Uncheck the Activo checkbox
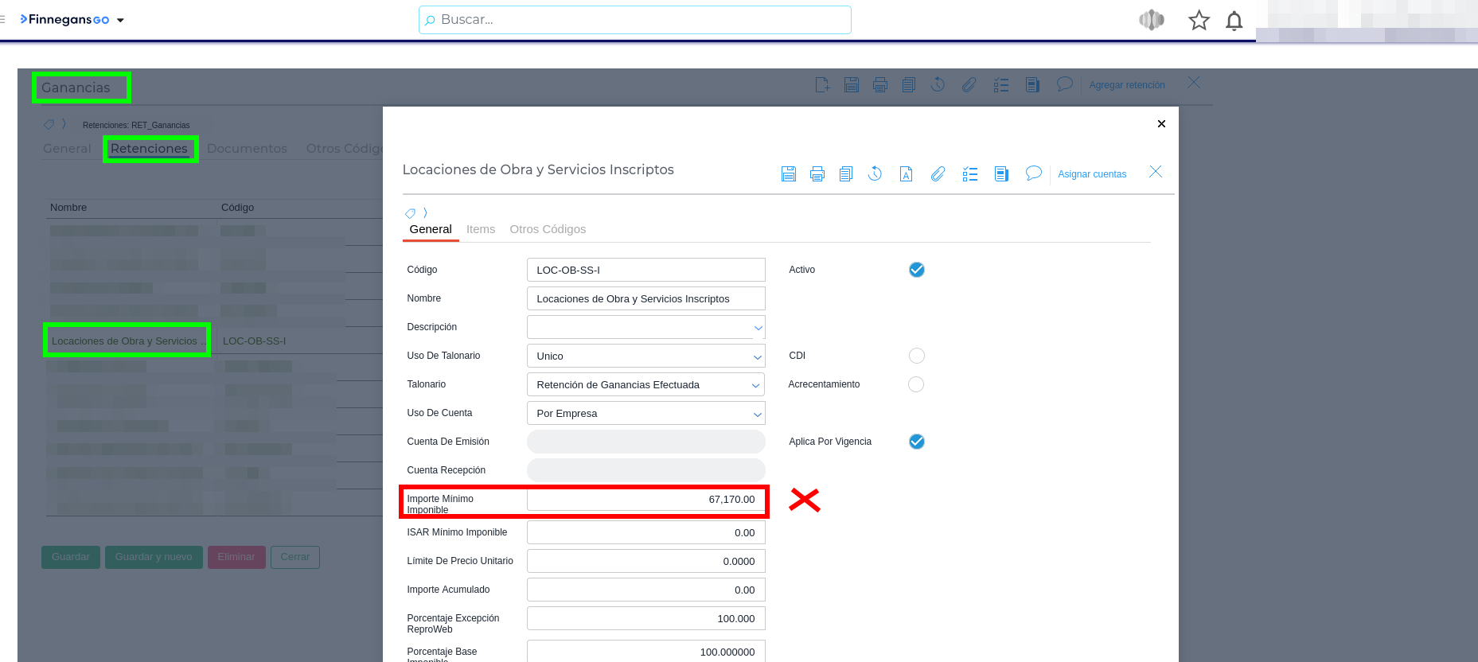Viewport: 1478px width, 662px height. [916, 270]
